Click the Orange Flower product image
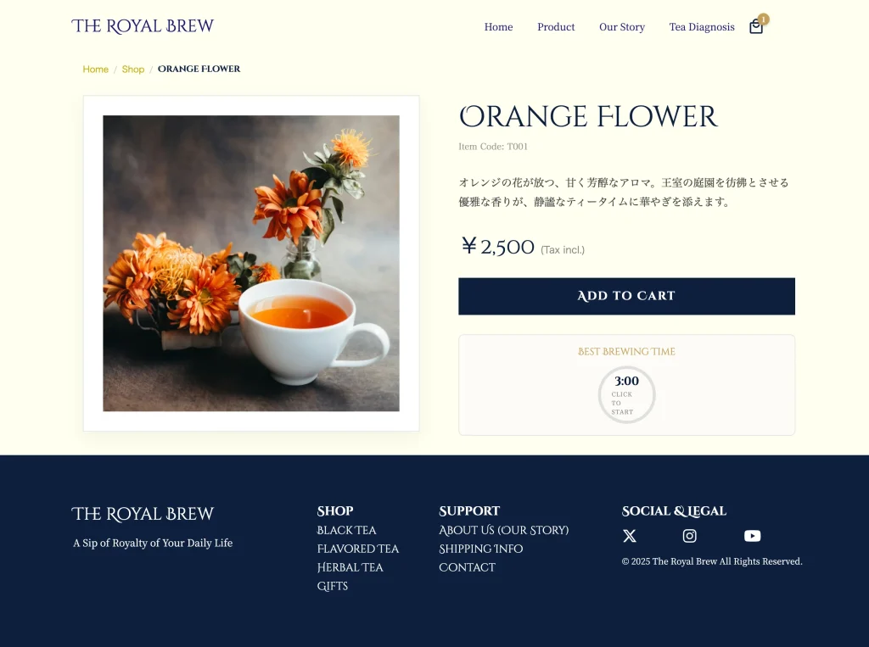Image resolution: width=869 pixels, height=647 pixels. point(251,264)
